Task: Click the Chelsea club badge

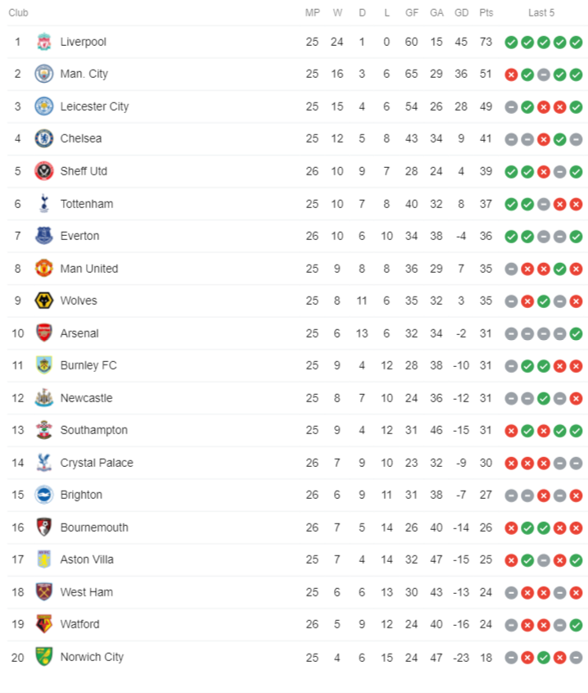Action: click(43, 138)
